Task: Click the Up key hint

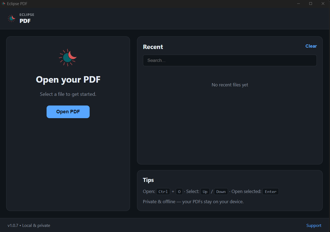Action: 205,192
